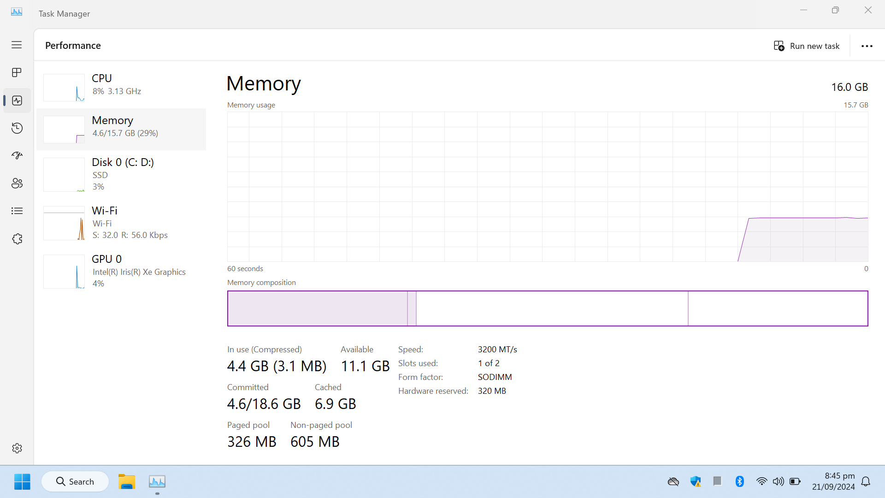Click the memory composition bar's in-use segment
Image resolution: width=885 pixels, height=498 pixels.
point(318,308)
